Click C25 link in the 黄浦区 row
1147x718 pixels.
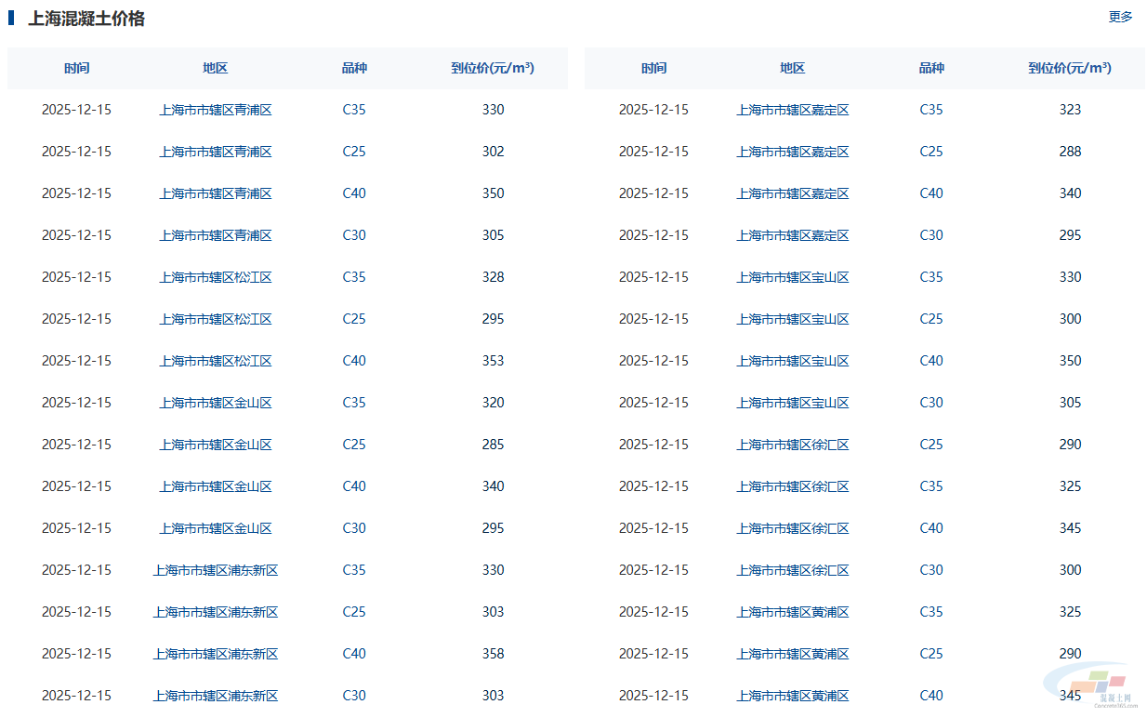pyautogui.click(x=931, y=654)
